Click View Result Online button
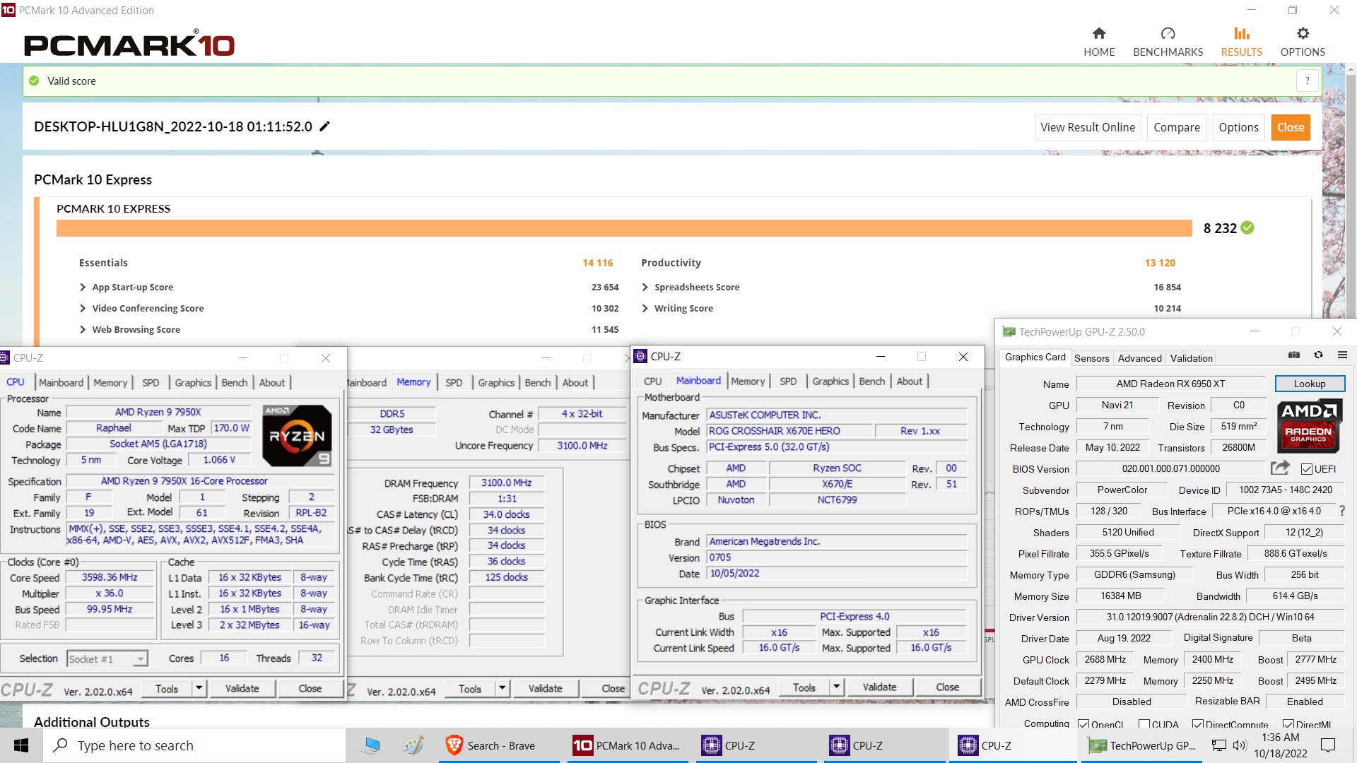The image size is (1357, 763). pos(1088,127)
